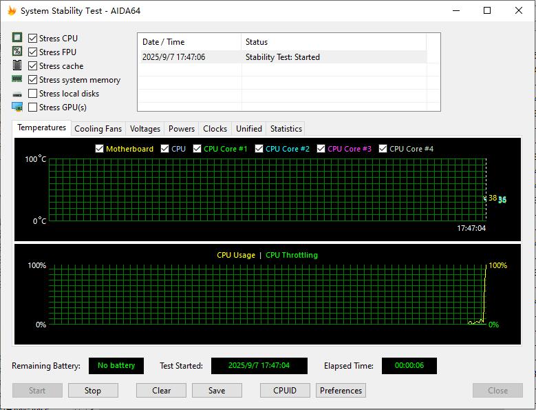Click the CPU chip icon beside Stress CPU
This screenshot has width=536, height=410.
click(17, 37)
